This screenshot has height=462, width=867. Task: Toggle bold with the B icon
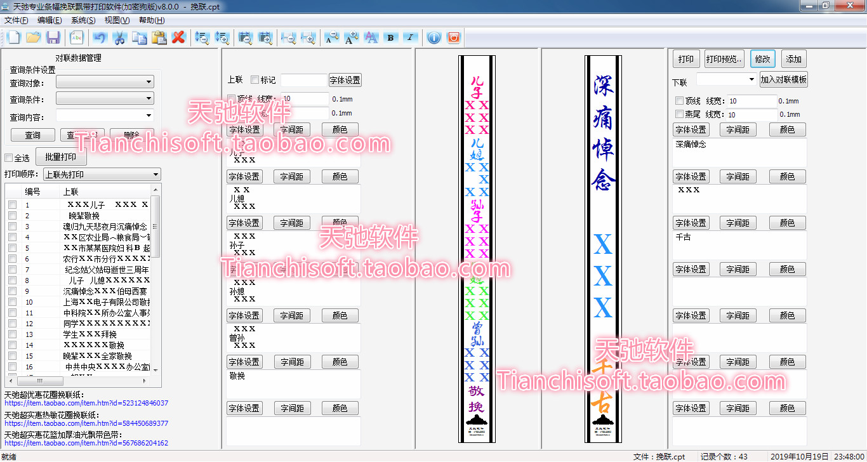click(x=390, y=37)
